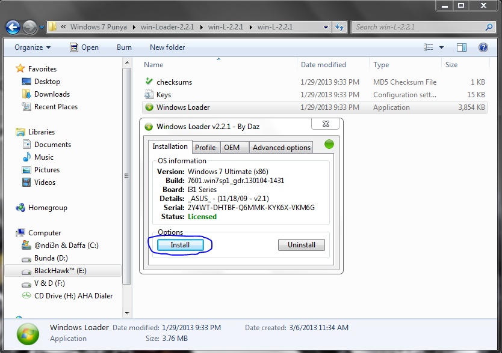Click breadcrumb overflow double chevron
The width and height of the screenshot is (502, 353).
(63, 27)
